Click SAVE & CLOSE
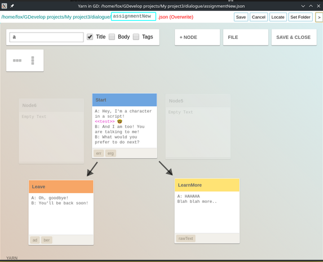323x262 pixels. point(294,37)
